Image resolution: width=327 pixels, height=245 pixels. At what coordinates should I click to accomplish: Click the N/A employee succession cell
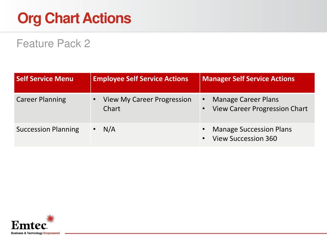109,130
